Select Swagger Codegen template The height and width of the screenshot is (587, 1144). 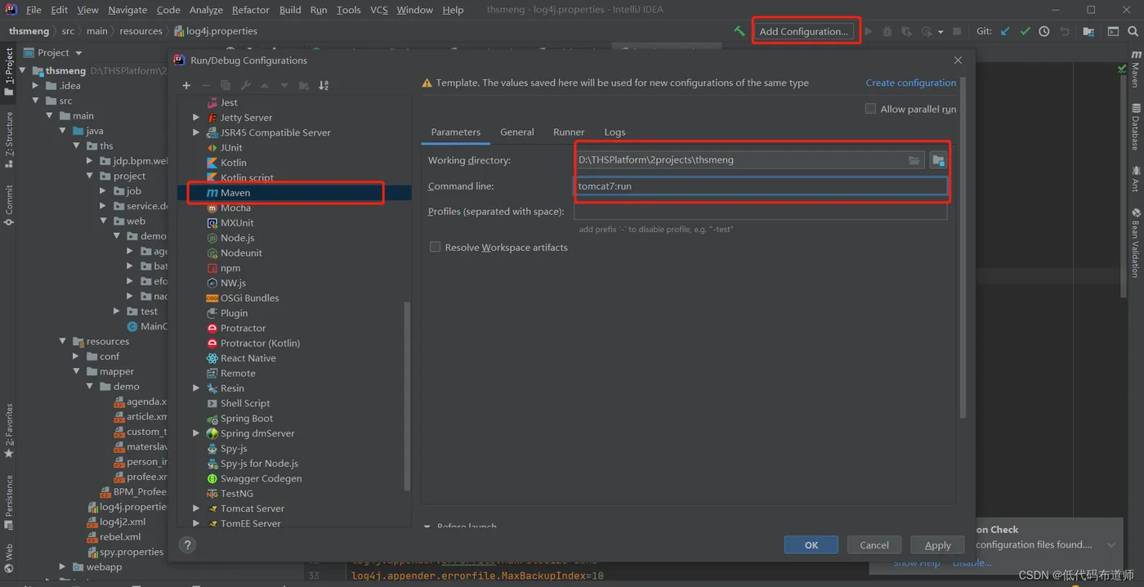click(x=254, y=478)
